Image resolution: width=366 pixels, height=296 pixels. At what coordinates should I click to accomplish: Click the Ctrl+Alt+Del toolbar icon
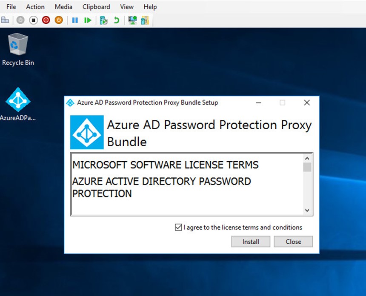point(5,20)
